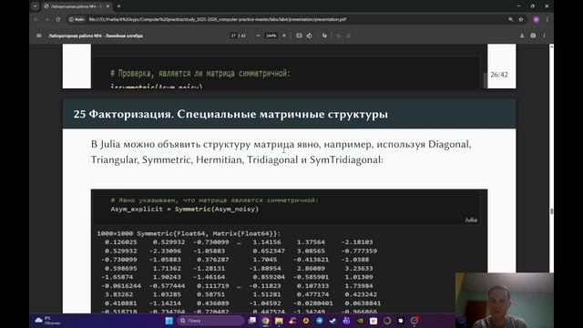The height and width of the screenshot is (328, 583).
Task: Zoom out the PDF document
Action: 258,36
